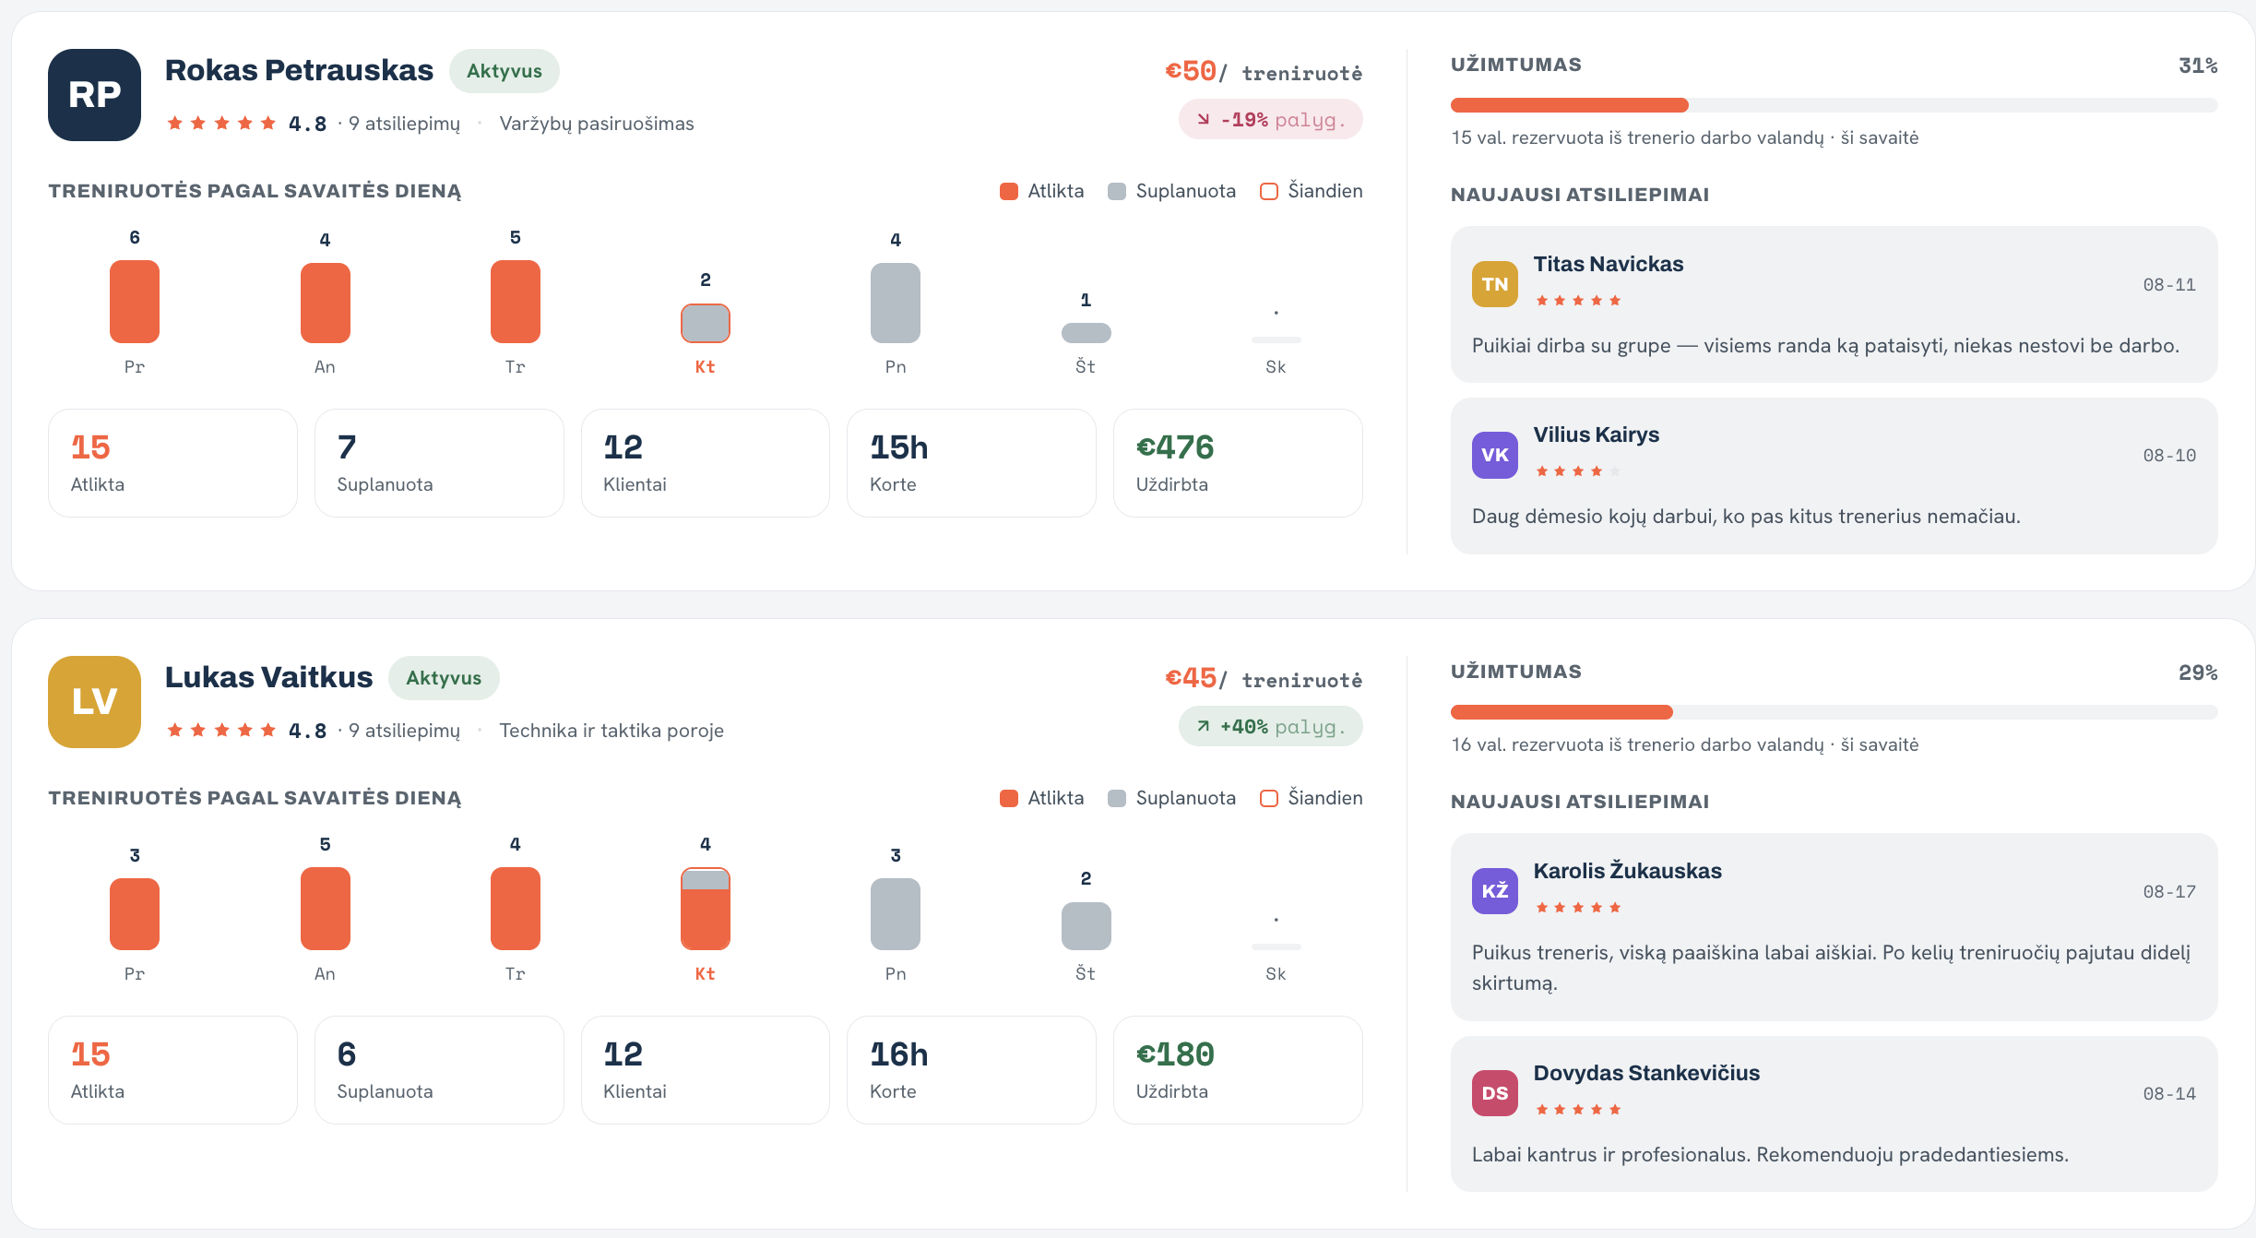Click Lukas €45 / treniruotė price
This screenshot has width=2256, height=1238.
pyautogui.click(x=1264, y=678)
